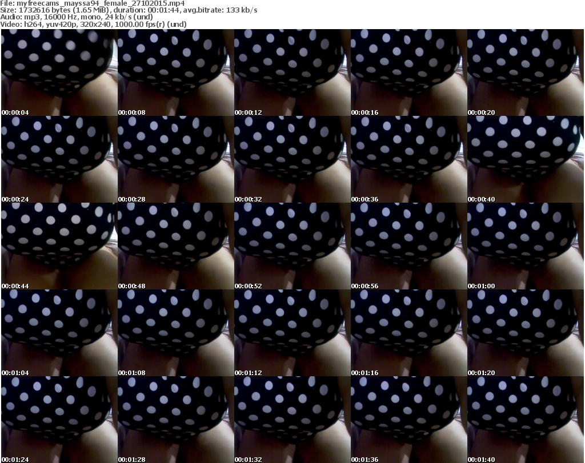Choose the thumbnail at 00:00:52

292,247
